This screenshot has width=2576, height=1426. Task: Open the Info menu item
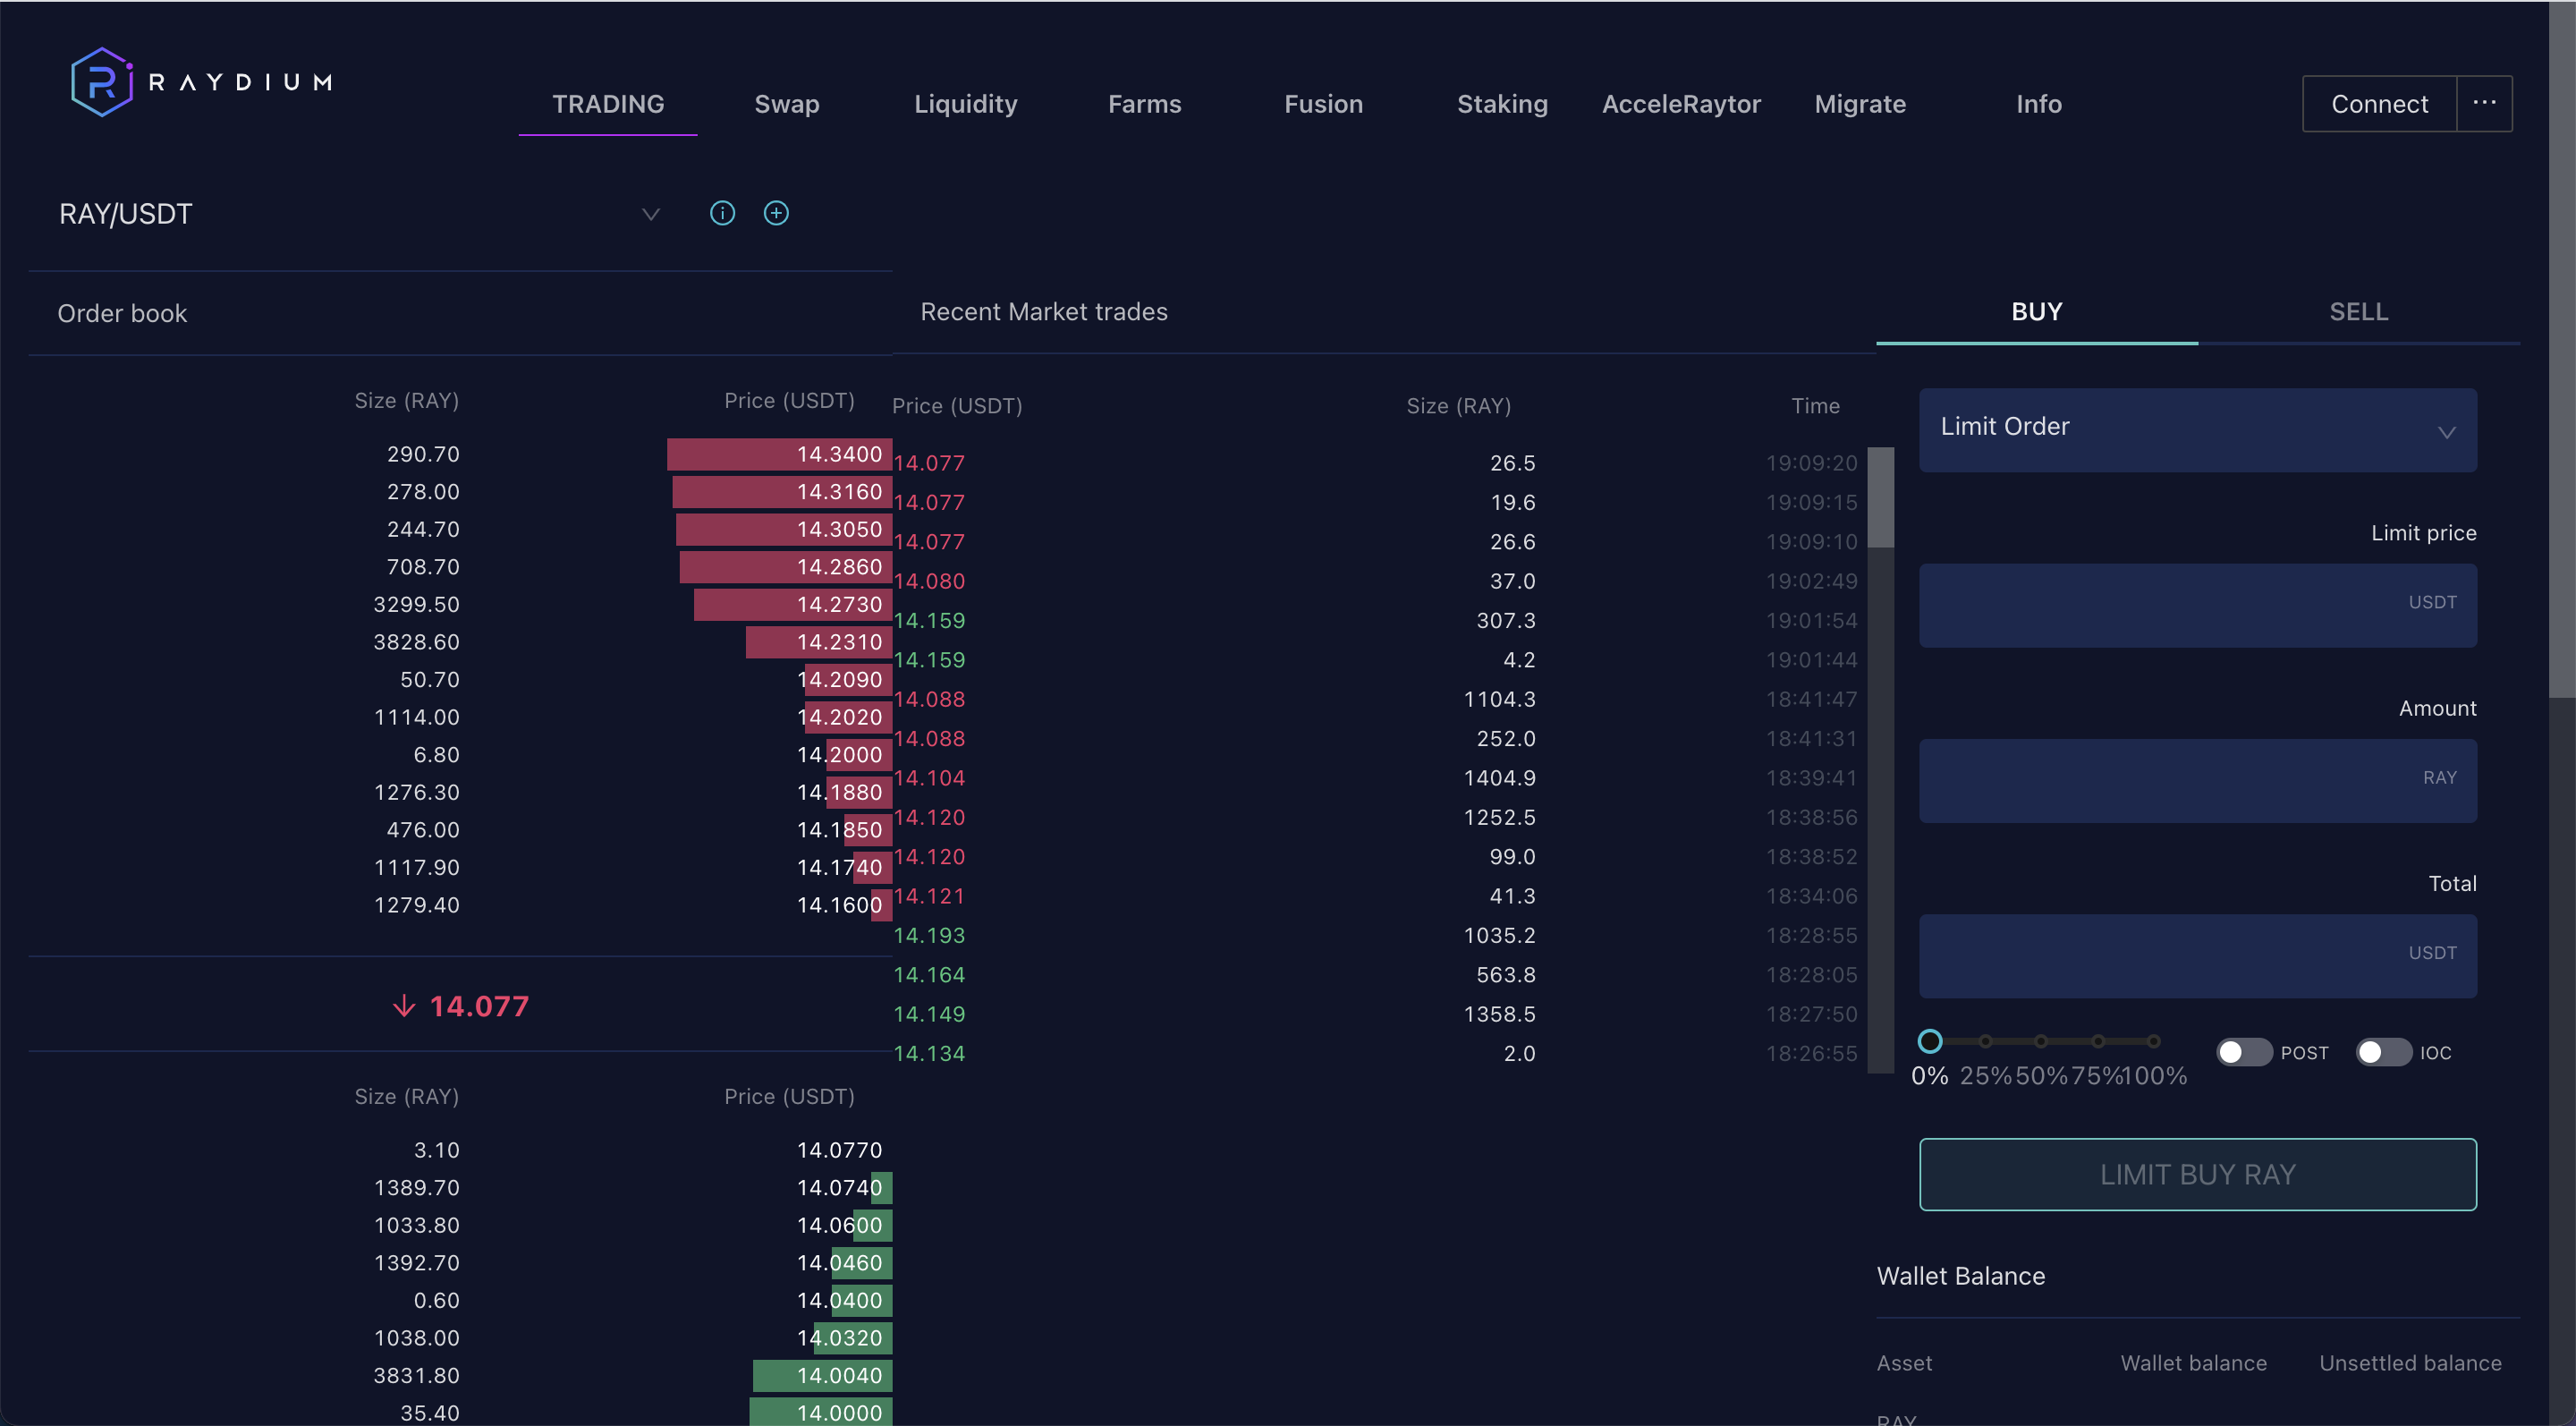tap(2038, 104)
